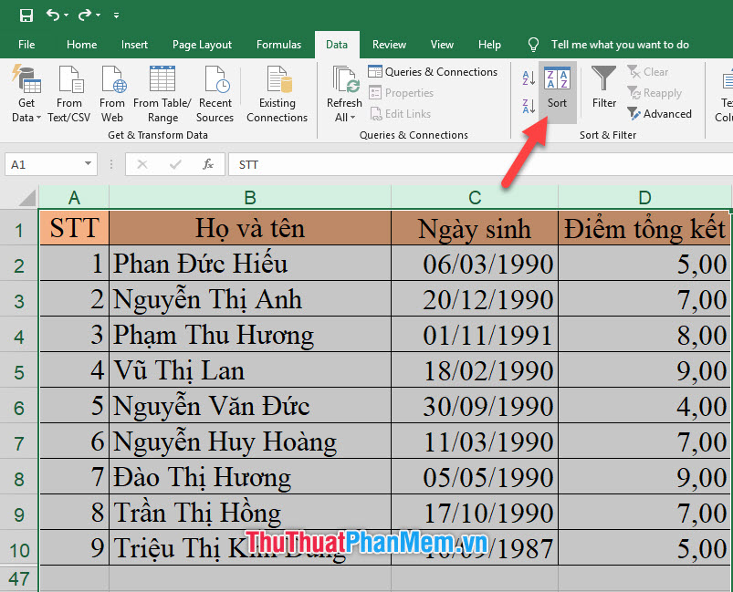Select the Sort Z to A icon
The image size is (733, 592).
coord(528,106)
